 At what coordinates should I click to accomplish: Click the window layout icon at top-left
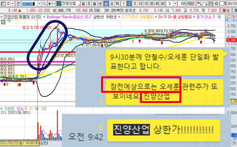pos(2,3)
